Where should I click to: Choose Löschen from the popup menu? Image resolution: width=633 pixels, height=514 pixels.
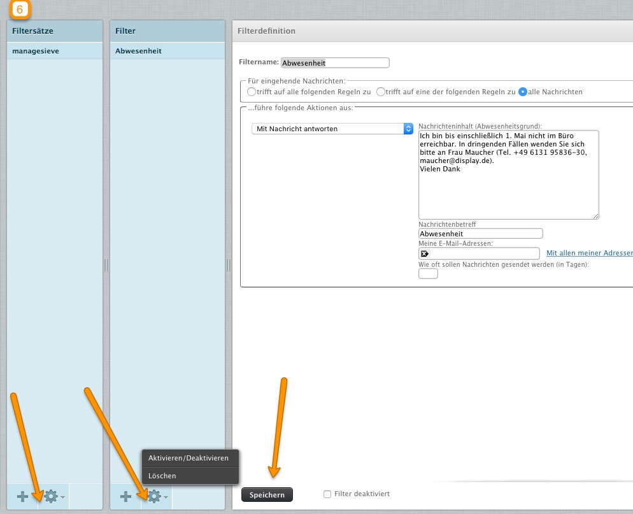pyautogui.click(x=162, y=476)
